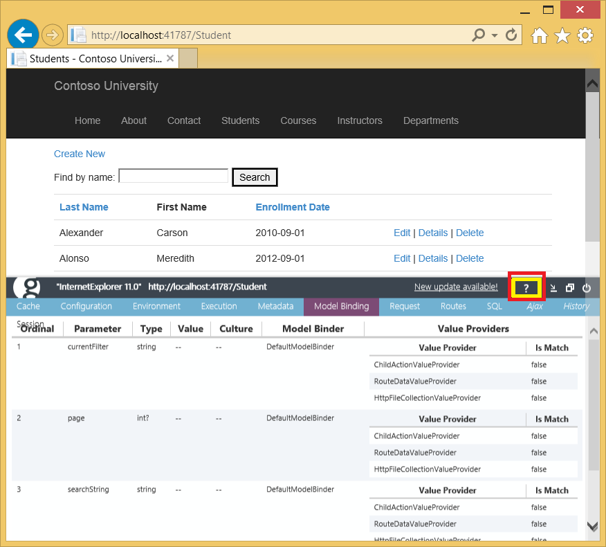The width and height of the screenshot is (606, 547).
Task: Turn off Glimpse with the power icon
Action: click(x=586, y=287)
